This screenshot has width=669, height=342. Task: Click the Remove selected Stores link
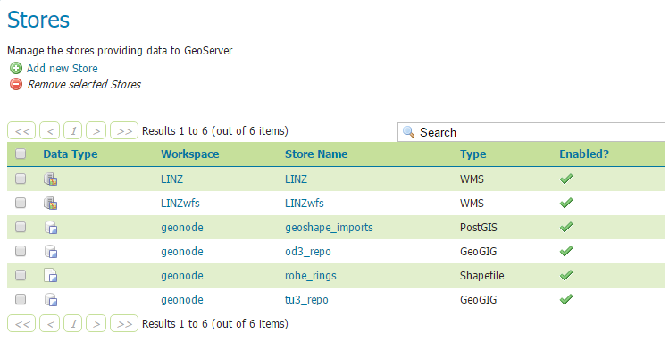pyautogui.click(x=84, y=85)
